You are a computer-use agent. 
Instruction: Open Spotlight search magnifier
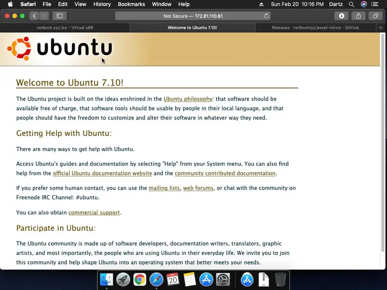351,4
